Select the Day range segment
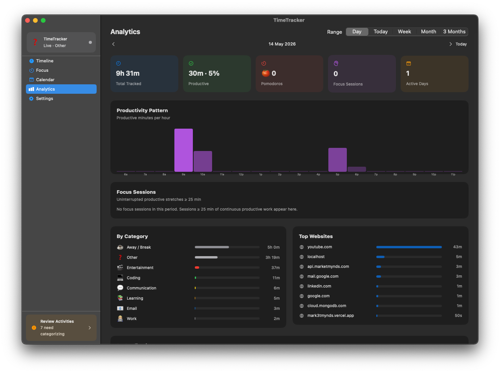500x373 pixels. click(357, 32)
